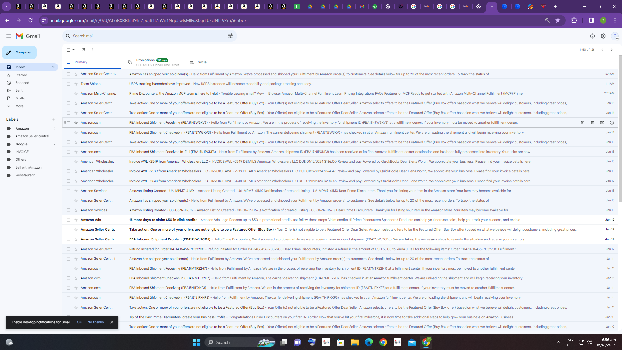Select the FBA Inbound Shipment Problem email checkbox
Image resolution: width=622 pixels, height=350 pixels.
68,239
